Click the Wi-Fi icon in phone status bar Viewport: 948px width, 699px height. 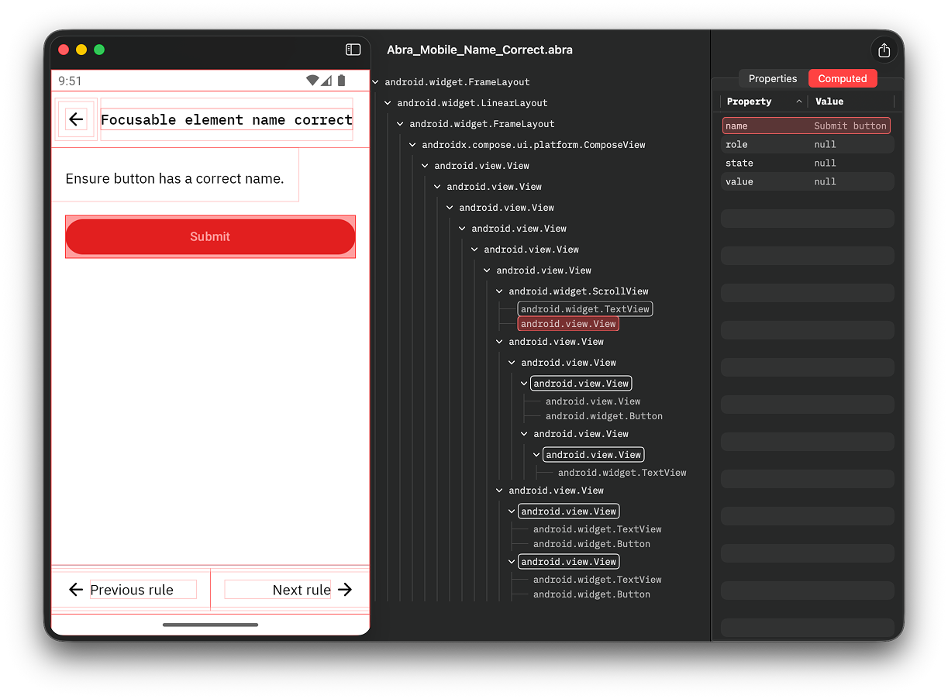coord(312,81)
